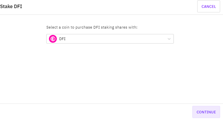
Task: Click the CONTINUE button
Action: tap(206, 112)
